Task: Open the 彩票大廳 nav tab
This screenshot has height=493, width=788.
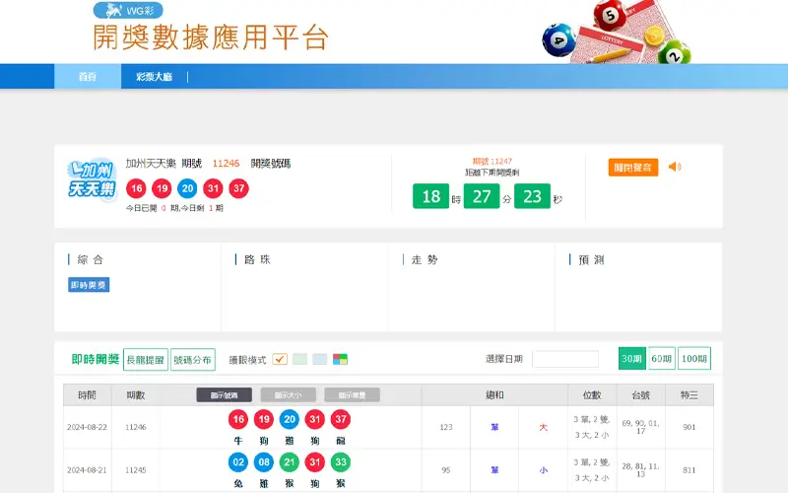Action: (x=154, y=77)
